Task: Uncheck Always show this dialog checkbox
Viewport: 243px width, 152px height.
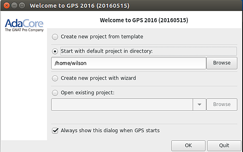Action: (x=55, y=131)
